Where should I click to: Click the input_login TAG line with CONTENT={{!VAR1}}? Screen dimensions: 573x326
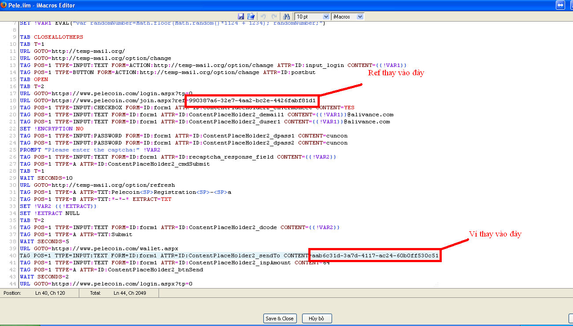(x=213, y=65)
